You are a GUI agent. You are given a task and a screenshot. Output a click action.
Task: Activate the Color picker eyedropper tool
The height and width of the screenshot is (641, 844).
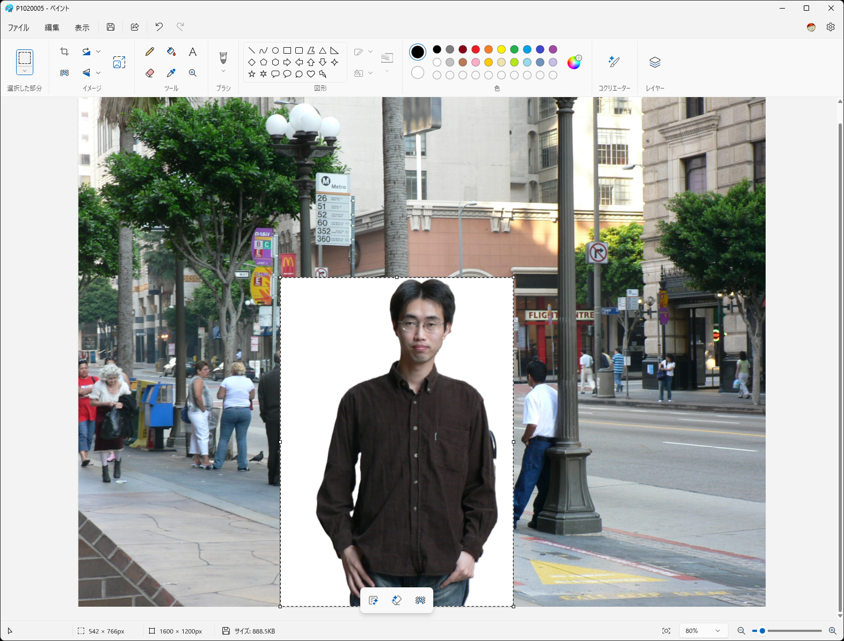coord(171,73)
